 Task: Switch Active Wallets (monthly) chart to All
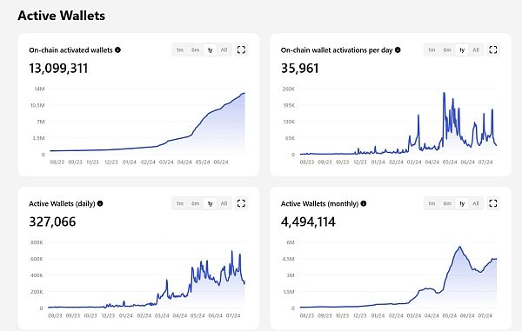[475, 203]
